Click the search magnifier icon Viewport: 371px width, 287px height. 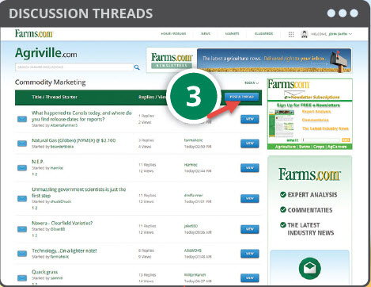137,67
